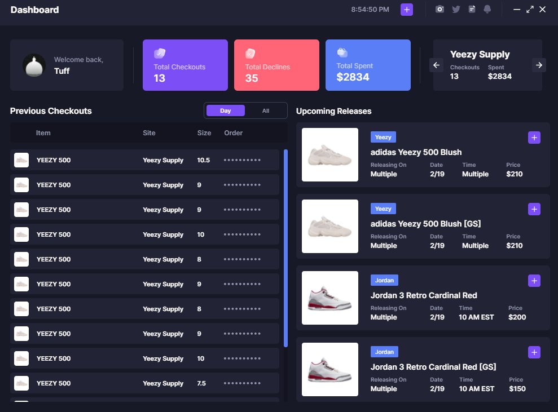Click the $150 price on Cardinal Red [GS]

[517, 389]
